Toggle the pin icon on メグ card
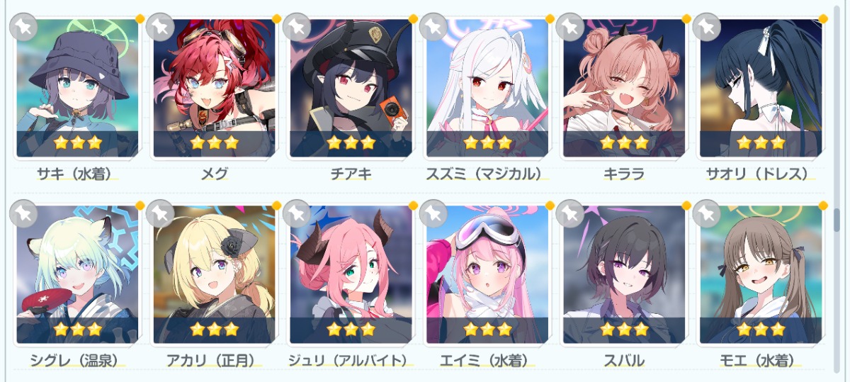 (159, 27)
